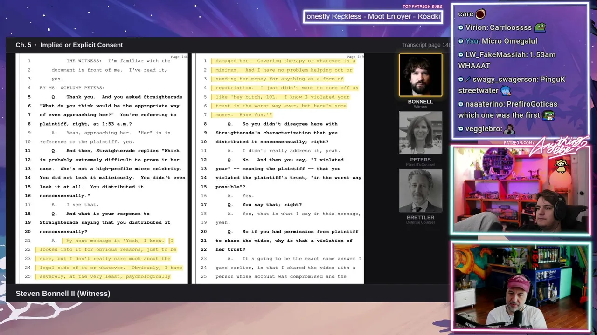The image size is (597, 335).
Task: Click the emote next to veggiebro's name
Action: [x=509, y=129]
